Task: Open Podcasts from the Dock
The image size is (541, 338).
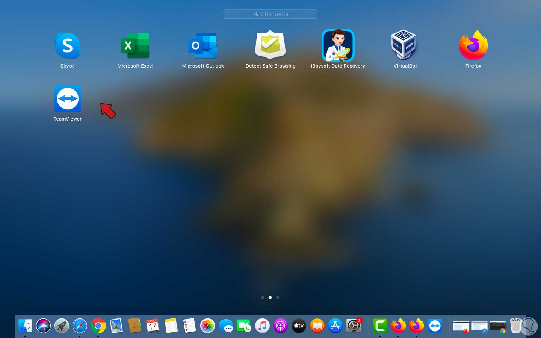Action: tap(281, 326)
